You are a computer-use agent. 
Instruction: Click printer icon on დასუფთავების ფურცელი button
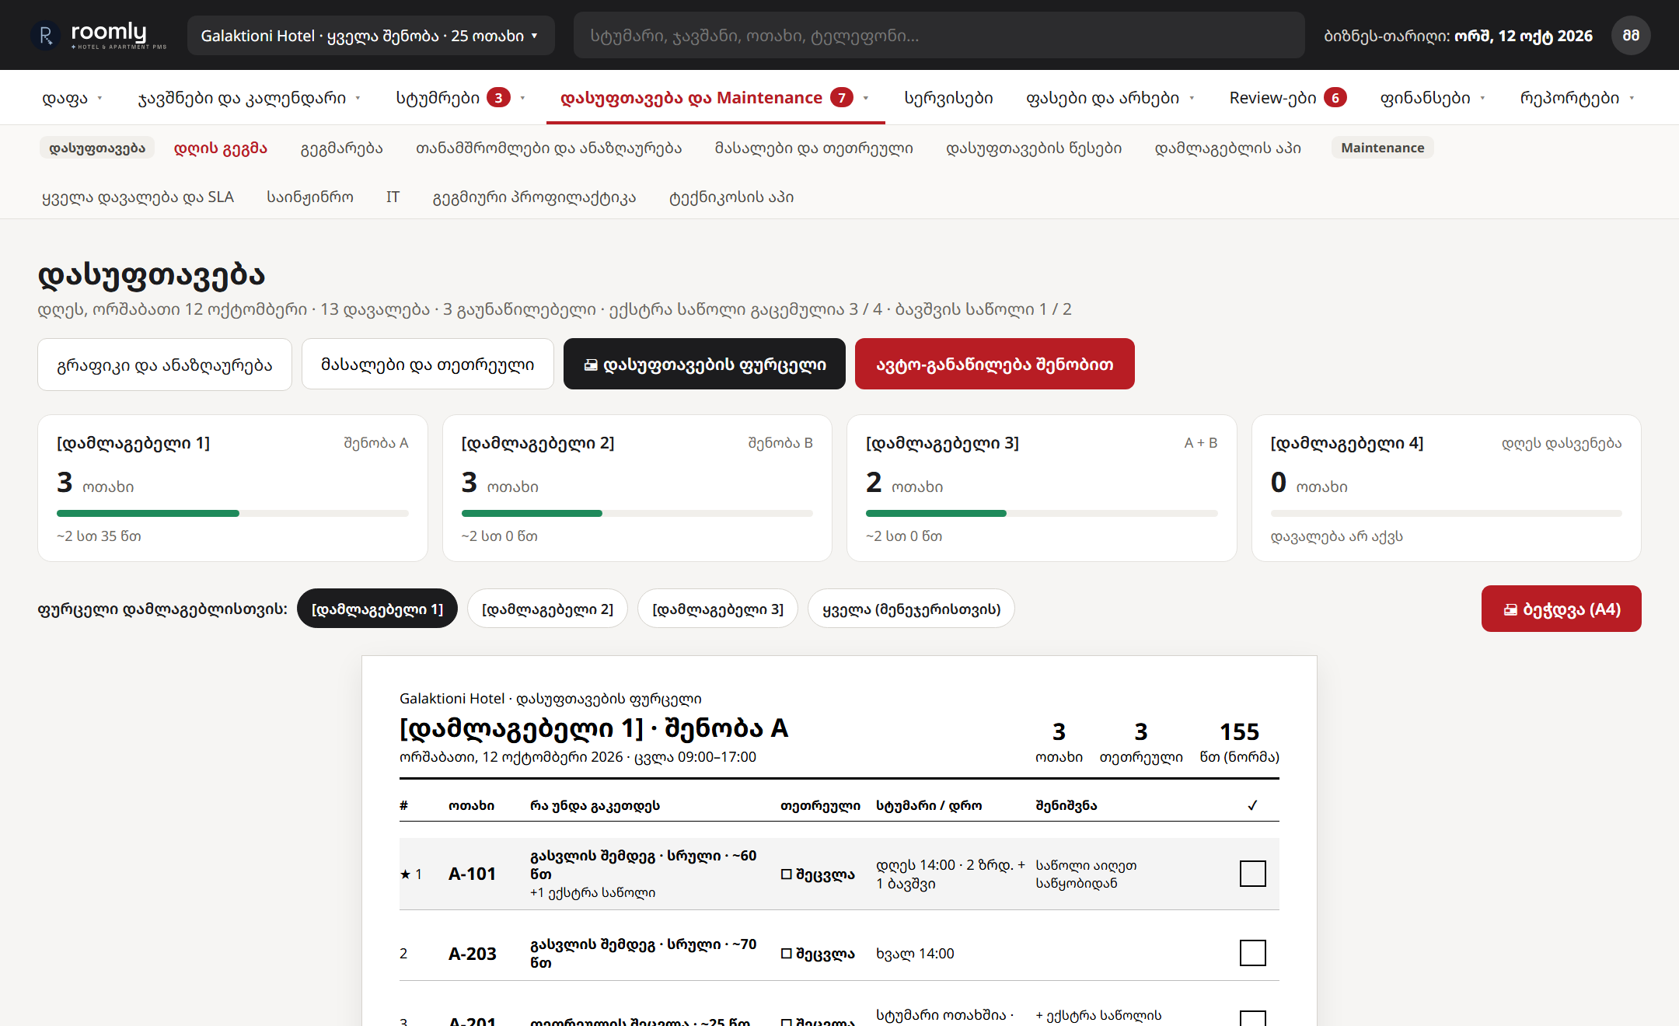[x=591, y=365]
